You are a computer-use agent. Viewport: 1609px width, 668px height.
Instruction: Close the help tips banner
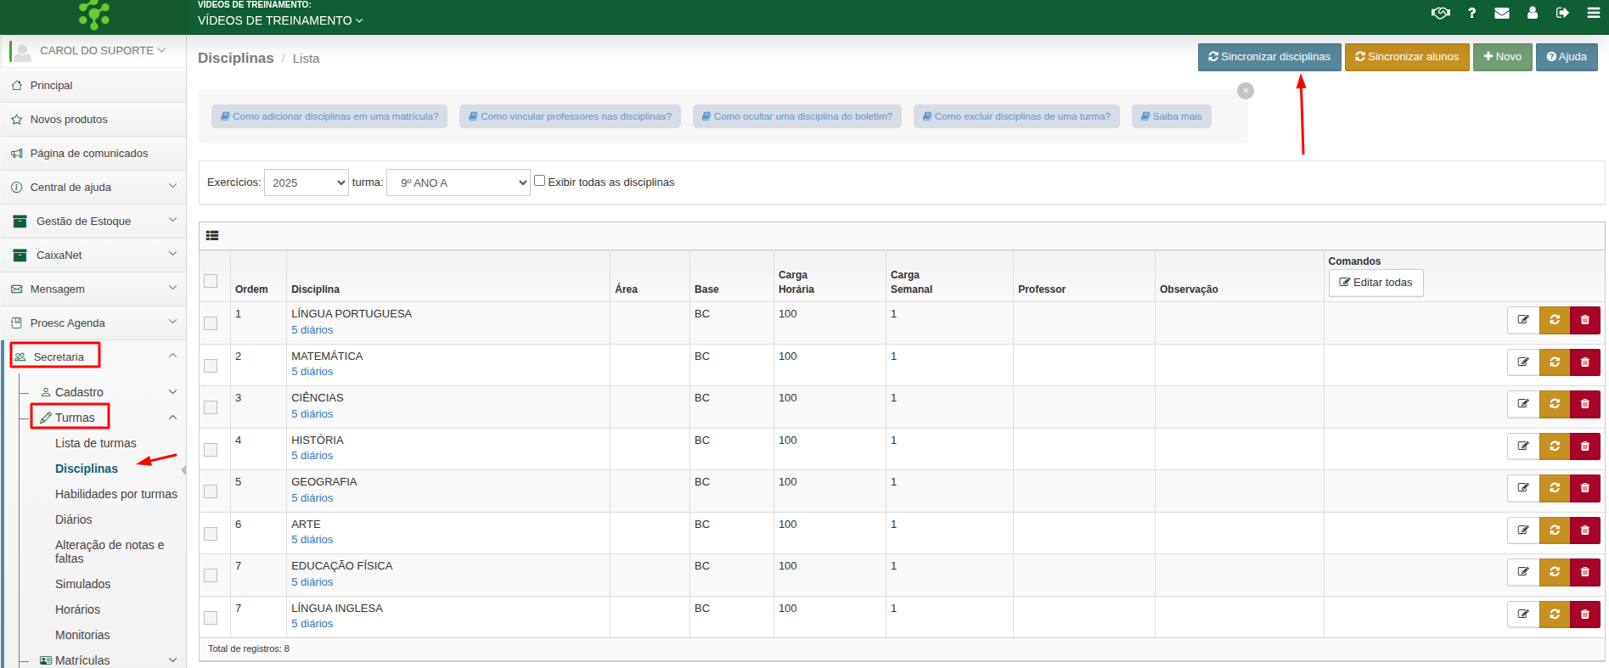tap(1246, 91)
